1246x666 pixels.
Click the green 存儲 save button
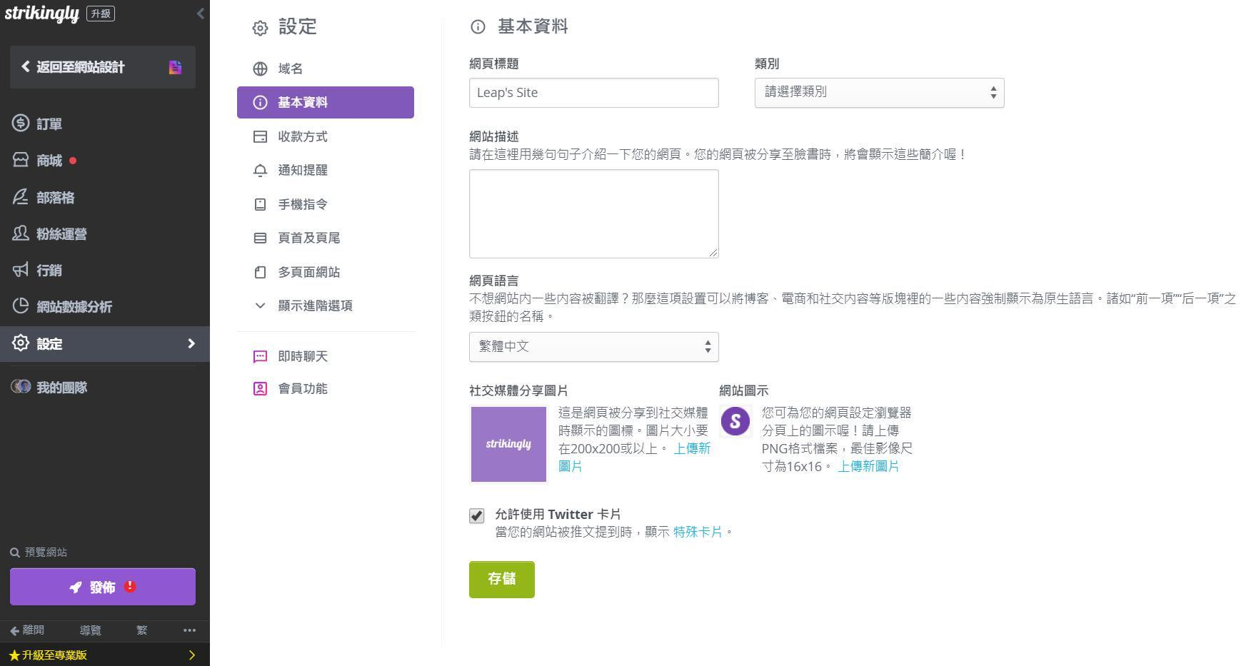(x=502, y=579)
